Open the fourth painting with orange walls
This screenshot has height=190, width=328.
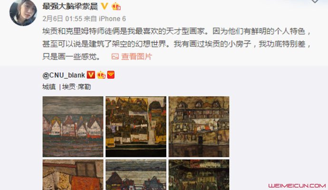coord(73,175)
